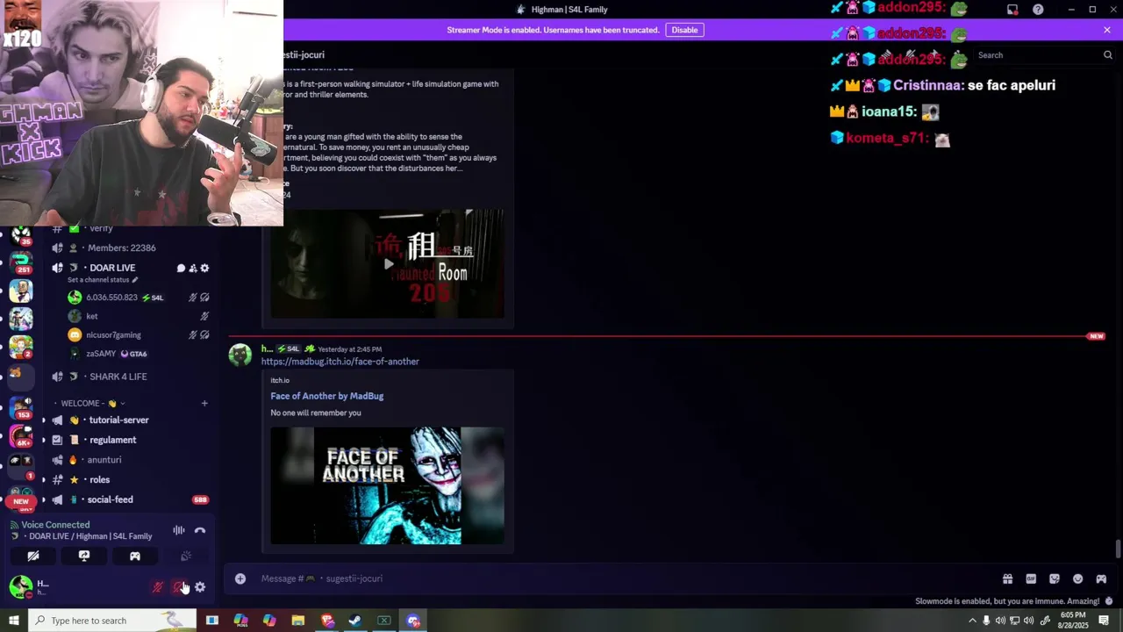1123x632 pixels.
Task: Open the social-feed channel
Action: pyautogui.click(x=110, y=499)
